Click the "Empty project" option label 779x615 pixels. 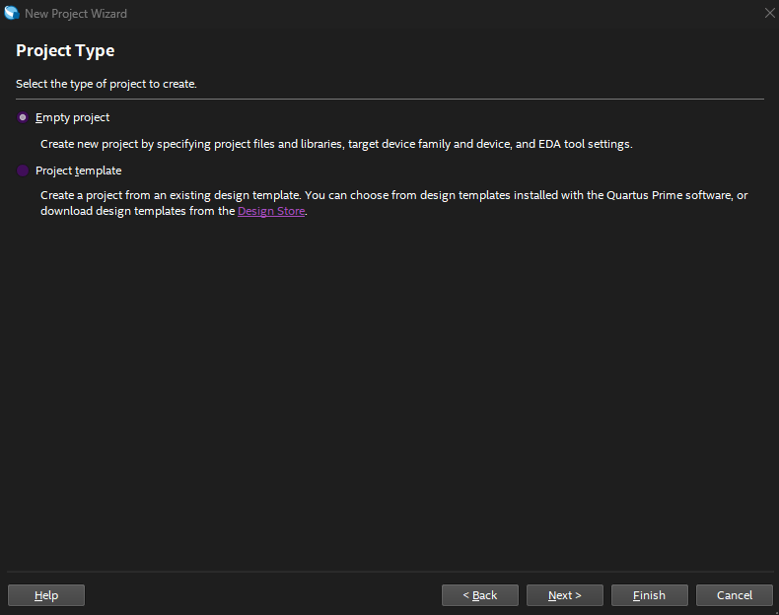72,117
